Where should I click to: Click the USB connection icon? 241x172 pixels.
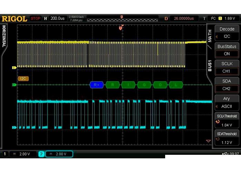[x=225, y=154]
